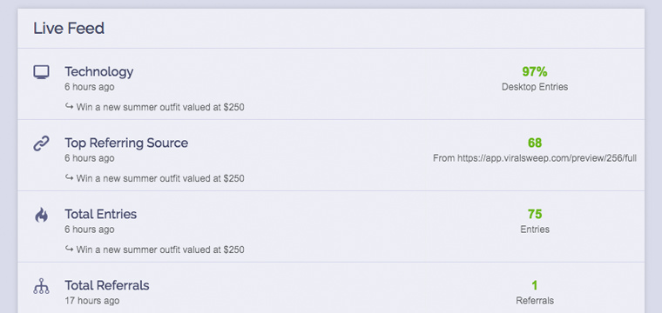The height and width of the screenshot is (313, 662).
Task: Click the 68 referring source count
Action: coord(535,143)
